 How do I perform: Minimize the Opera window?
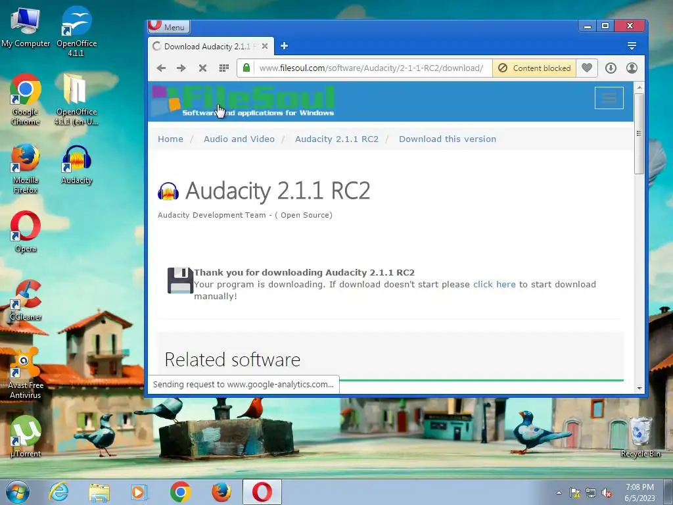[x=588, y=26]
